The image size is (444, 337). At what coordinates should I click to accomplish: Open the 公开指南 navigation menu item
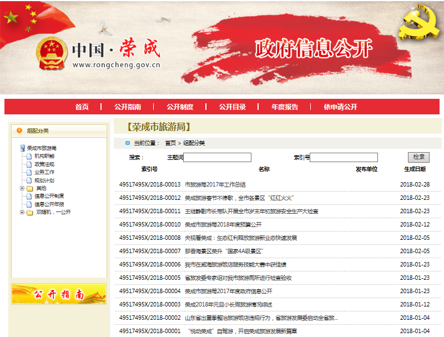128,107
